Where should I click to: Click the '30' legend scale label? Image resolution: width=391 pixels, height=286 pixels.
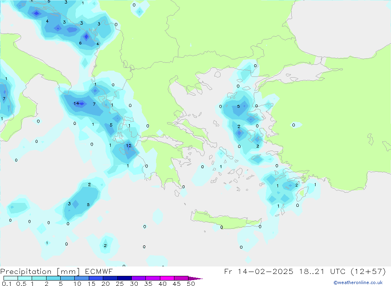134,284
